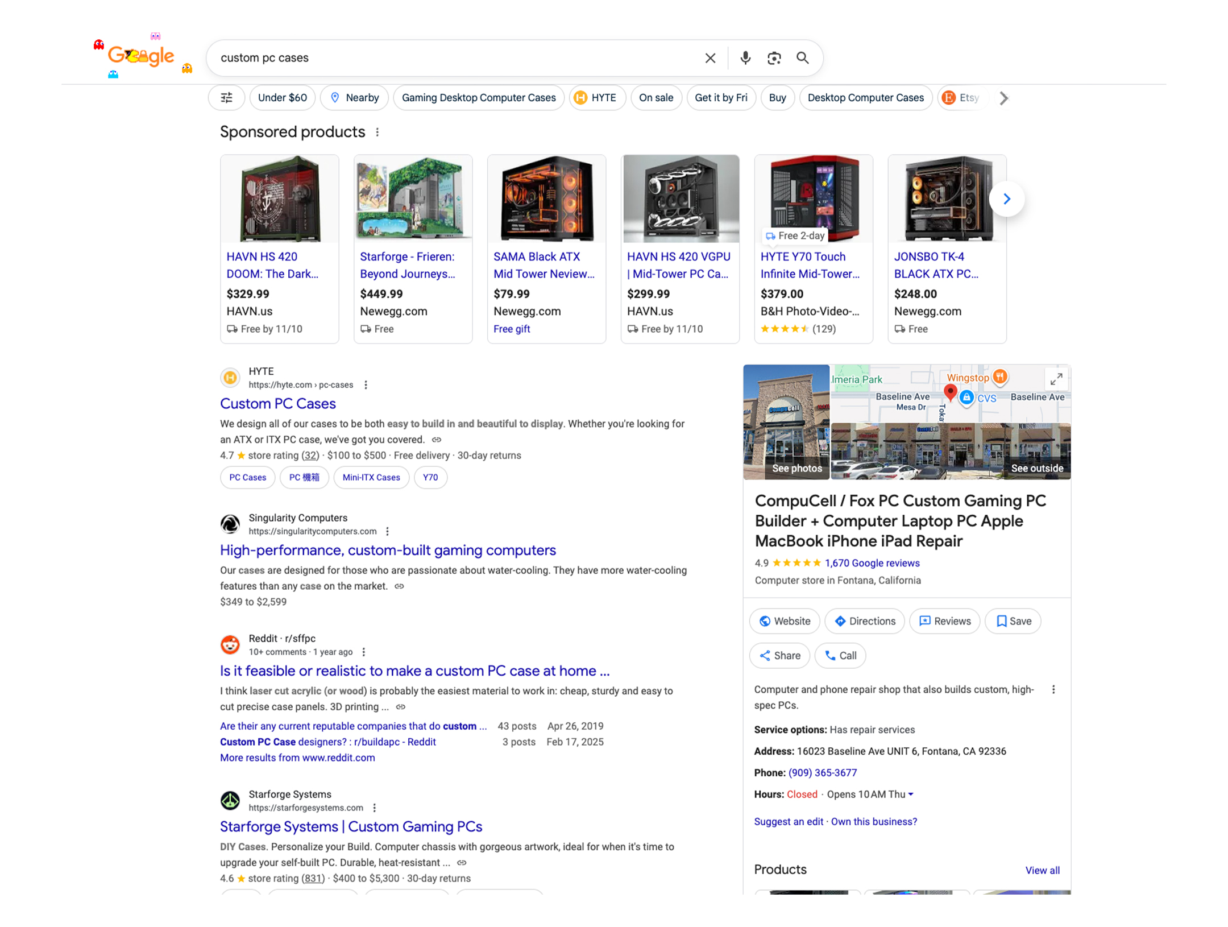
Task: Enable the Under $60 filter chip
Action: (x=282, y=98)
